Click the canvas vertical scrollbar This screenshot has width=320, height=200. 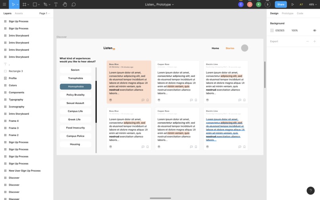265,75
